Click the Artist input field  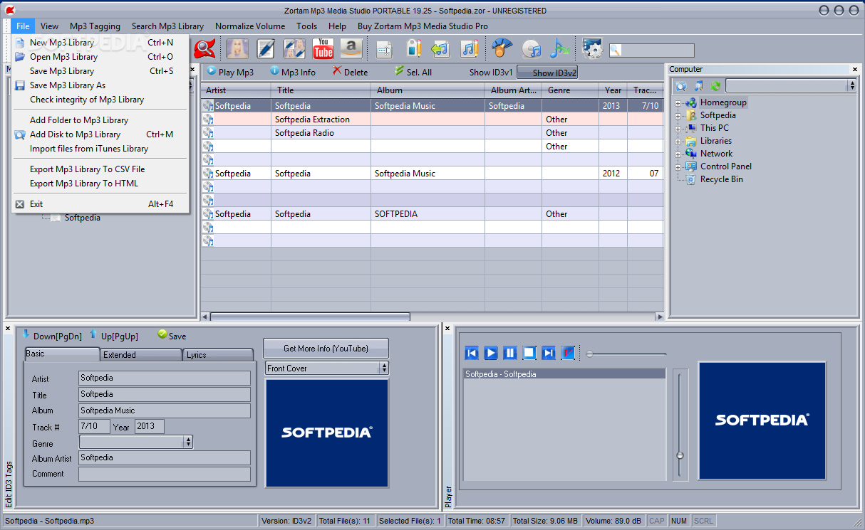click(164, 378)
